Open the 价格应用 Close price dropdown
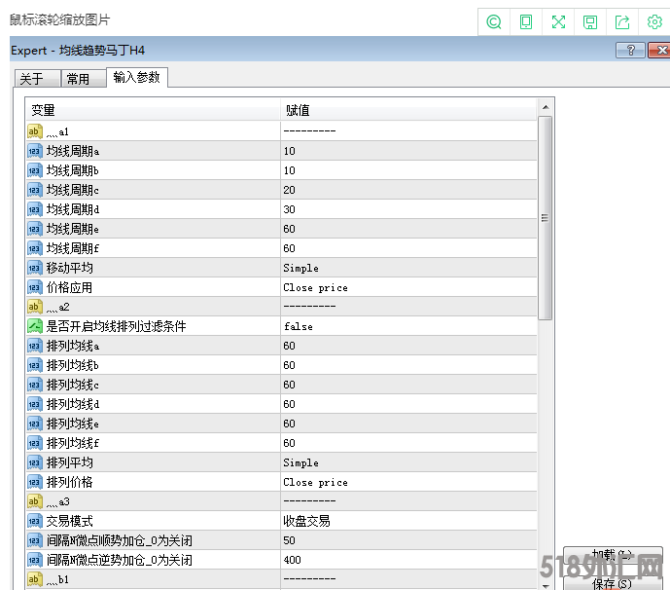 point(408,287)
